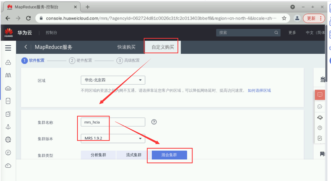Click the Huawei Cloud logo
331x181 pixels.
[9, 33]
